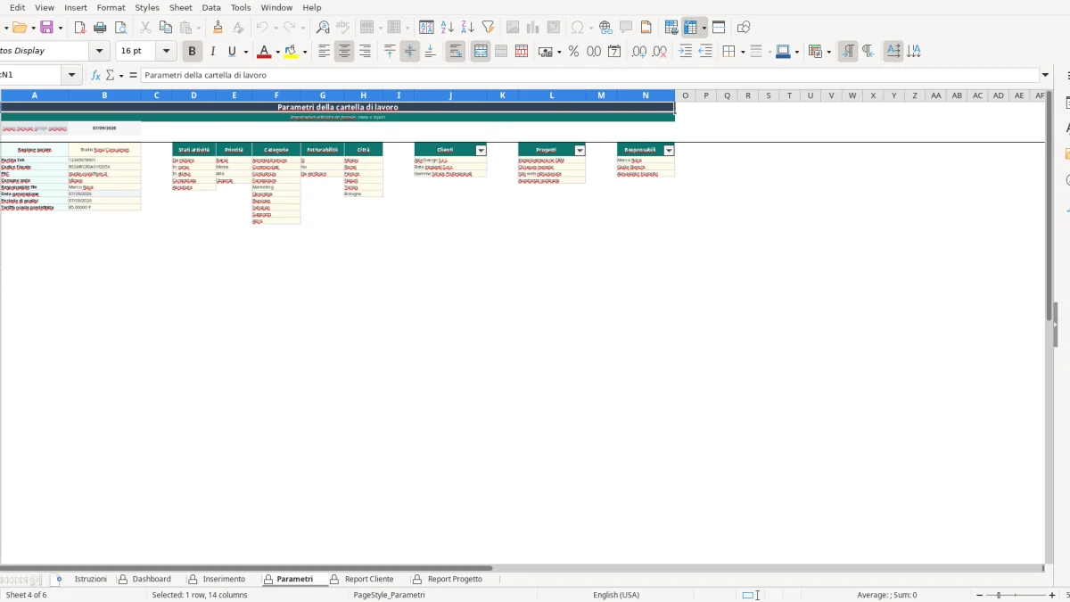This screenshot has width=1070, height=602.
Task: Print the spreadsheet
Action: click(101, 28)
